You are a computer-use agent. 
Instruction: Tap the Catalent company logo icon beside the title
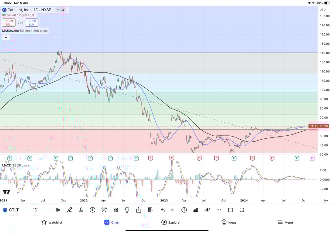[x=4, y=10]
